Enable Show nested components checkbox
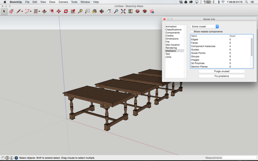258x161 pixels. (x=192, y=31)
